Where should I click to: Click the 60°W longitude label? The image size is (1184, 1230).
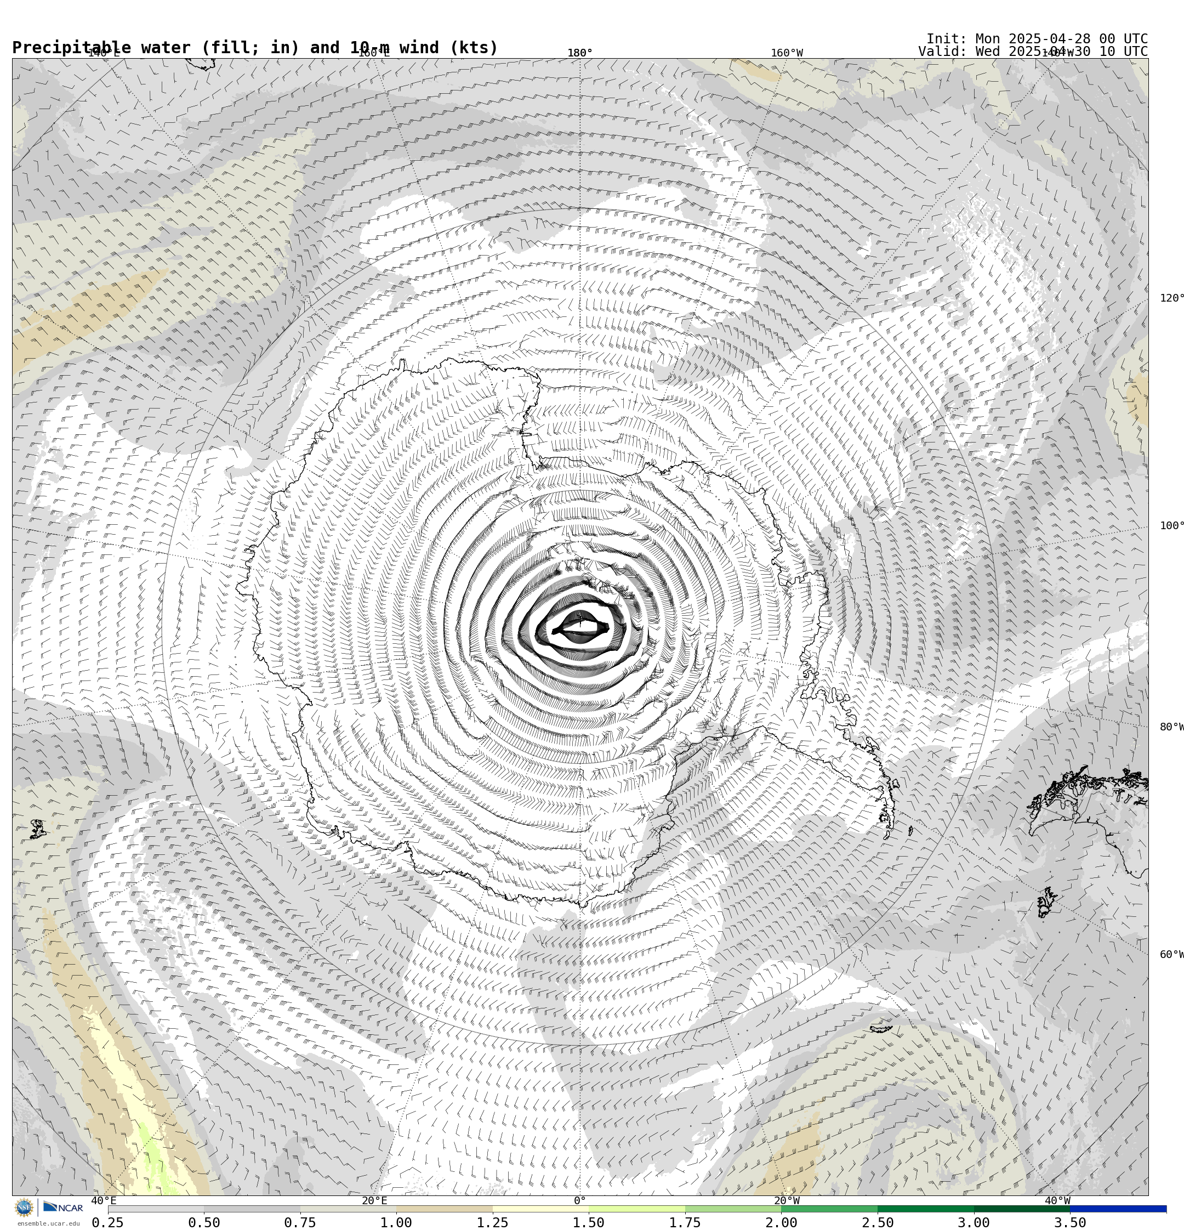(1171, 955)
